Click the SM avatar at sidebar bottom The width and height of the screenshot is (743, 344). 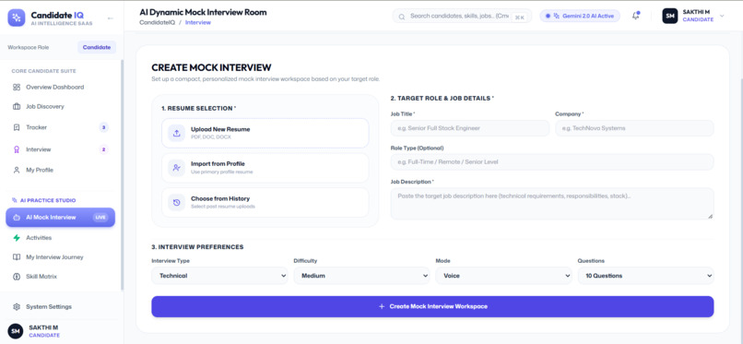tap(16, 331)
